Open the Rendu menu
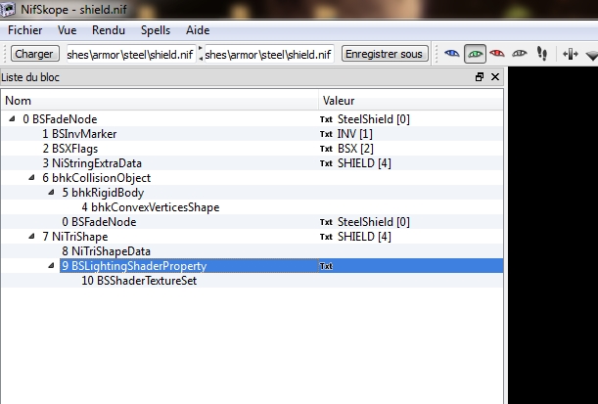 tap(109, 30)
